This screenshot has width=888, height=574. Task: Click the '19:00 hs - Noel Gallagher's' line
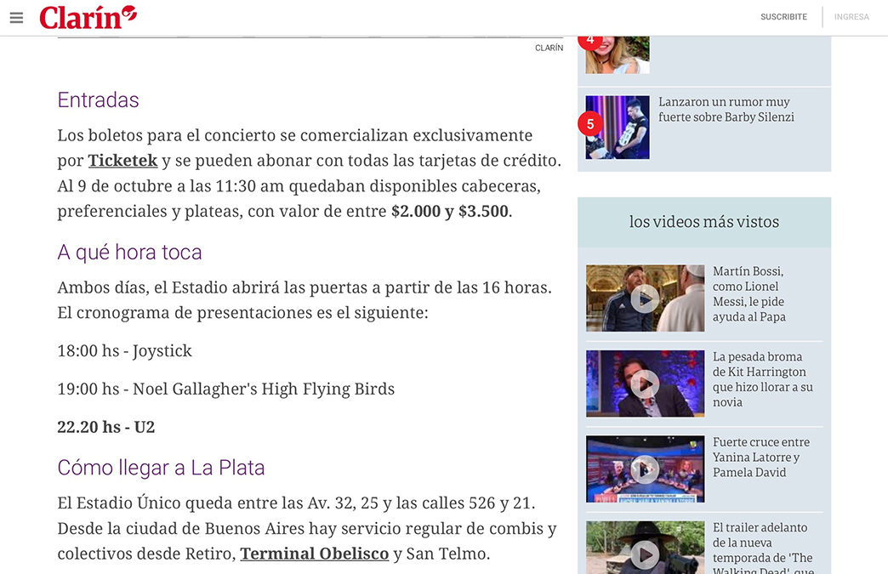click(x=226, y=389)
